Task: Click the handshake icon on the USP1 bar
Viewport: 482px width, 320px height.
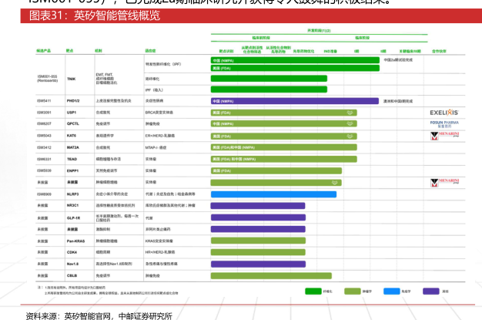Action: pos(350,113)
